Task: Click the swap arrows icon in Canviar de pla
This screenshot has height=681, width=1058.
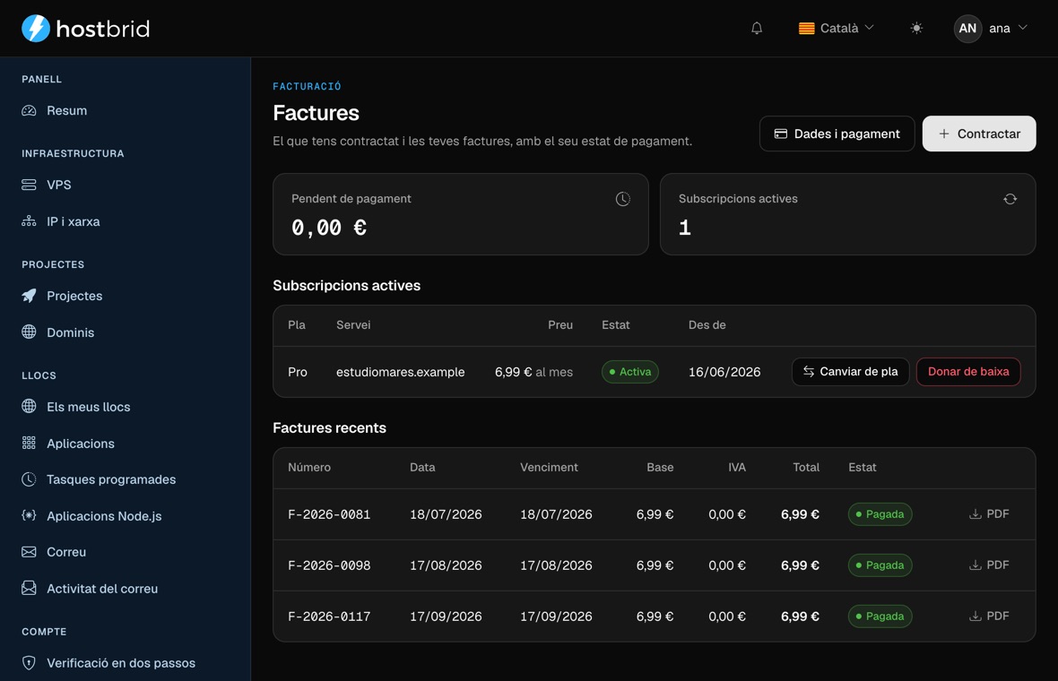Action: click(x=809, y=372)
